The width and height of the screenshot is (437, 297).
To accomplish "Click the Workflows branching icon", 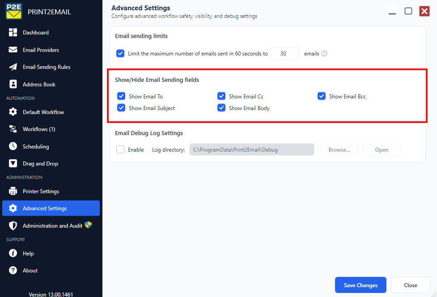I will pyautogui.click(x=13, y=129).
